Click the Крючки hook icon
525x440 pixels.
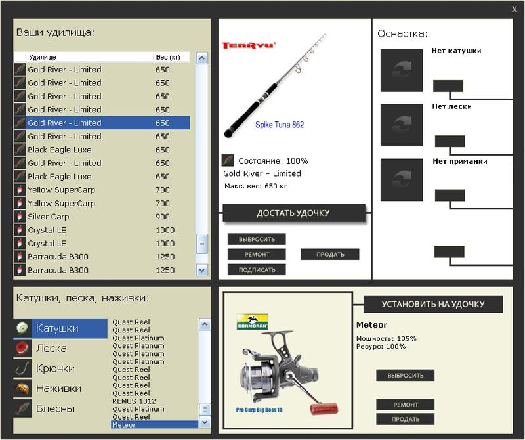click(x=22, y=368)
